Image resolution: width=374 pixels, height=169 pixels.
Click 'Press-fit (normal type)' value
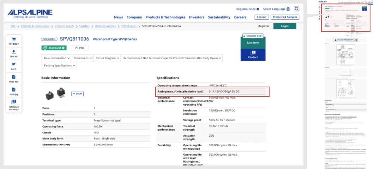click(107, 121)
